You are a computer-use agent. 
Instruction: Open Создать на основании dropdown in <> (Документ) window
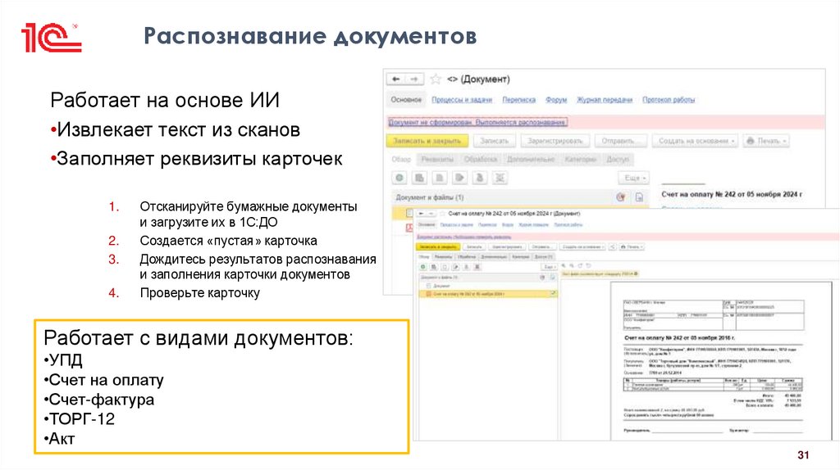pos(695,141)
